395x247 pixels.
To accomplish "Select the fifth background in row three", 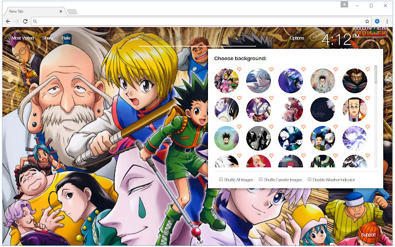I will click(355, 138).
